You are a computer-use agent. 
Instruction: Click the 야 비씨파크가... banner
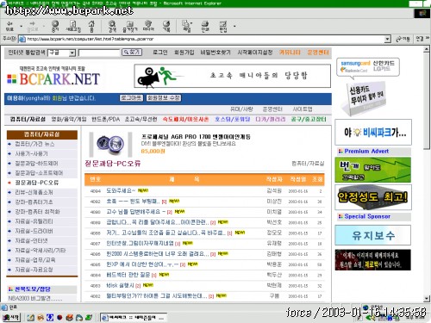[x=373, y=133]
